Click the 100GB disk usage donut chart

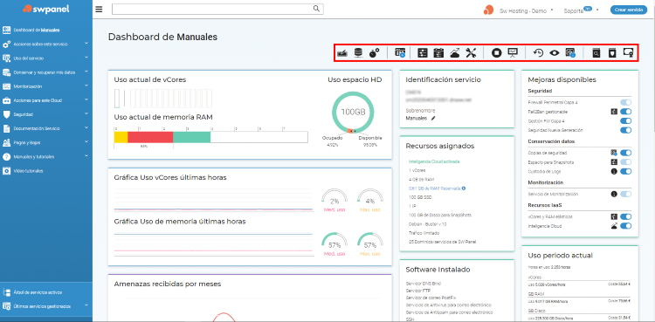click(x=353, y=112)
